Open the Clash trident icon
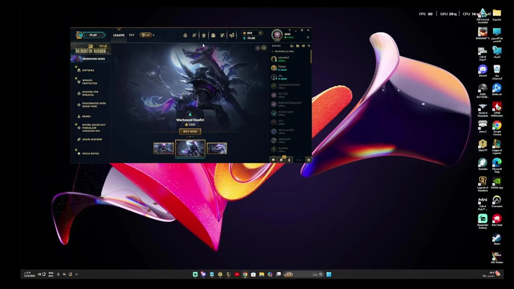514x289 pixels. click(x=185, y=35)
